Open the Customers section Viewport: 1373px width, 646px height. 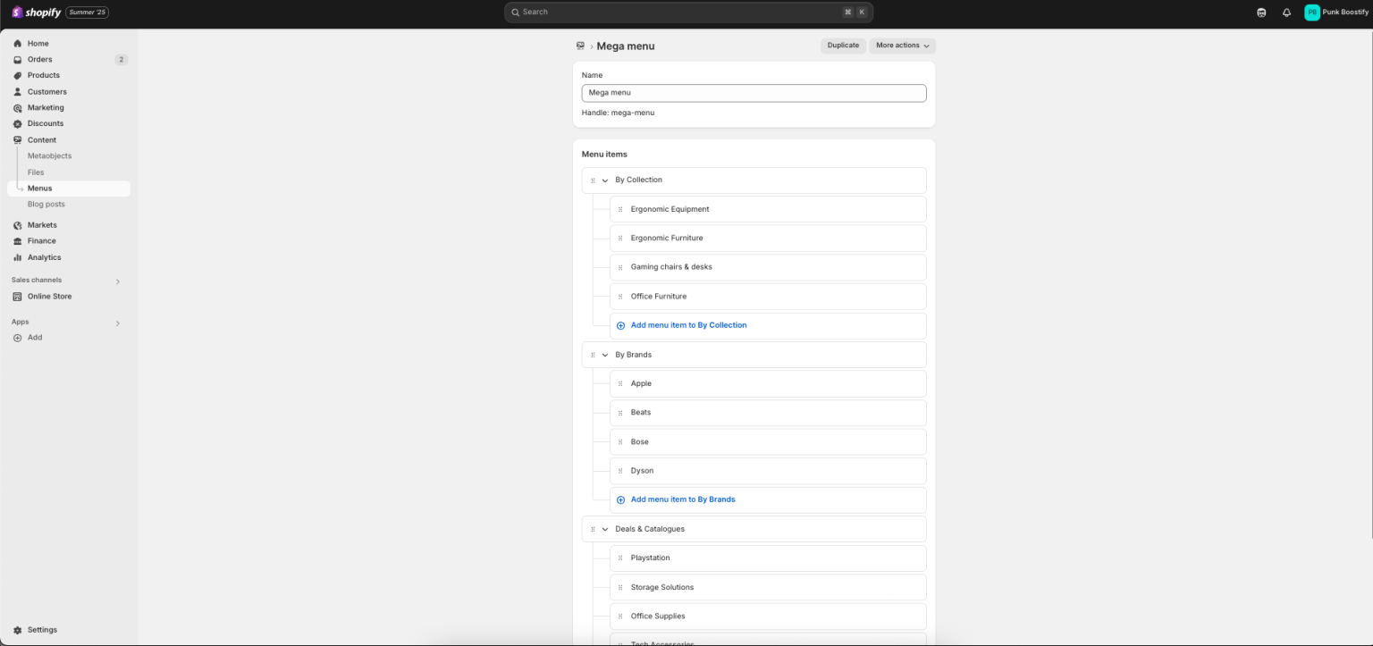(46, 91)
